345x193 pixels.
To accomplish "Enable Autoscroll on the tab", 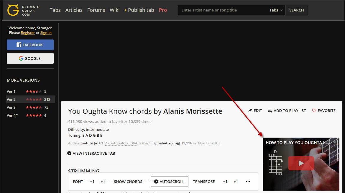I will (x=169, y=182).
